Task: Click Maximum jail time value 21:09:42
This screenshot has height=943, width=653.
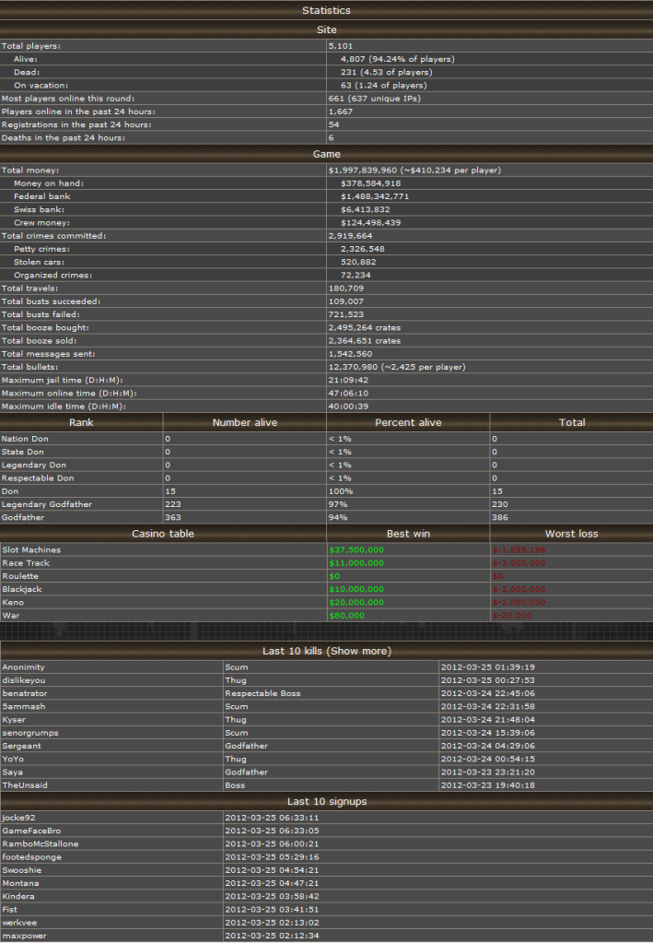Action: coord(348,380)
